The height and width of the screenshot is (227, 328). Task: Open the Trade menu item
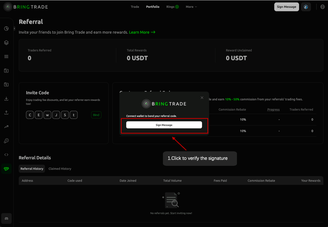point(135,7)
